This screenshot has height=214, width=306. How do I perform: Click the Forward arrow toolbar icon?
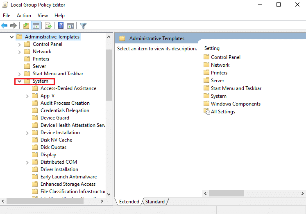click(x=14, y=25)
